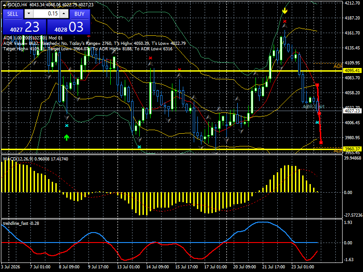Click the trendline_fast -0.28 indicator label
Image resolution: width=363 pixels, height=272 pixels.
(21, 223)
